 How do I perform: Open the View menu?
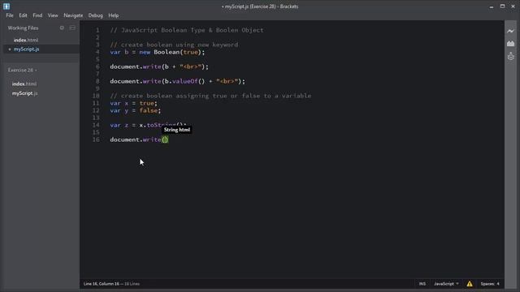[53, 15]
